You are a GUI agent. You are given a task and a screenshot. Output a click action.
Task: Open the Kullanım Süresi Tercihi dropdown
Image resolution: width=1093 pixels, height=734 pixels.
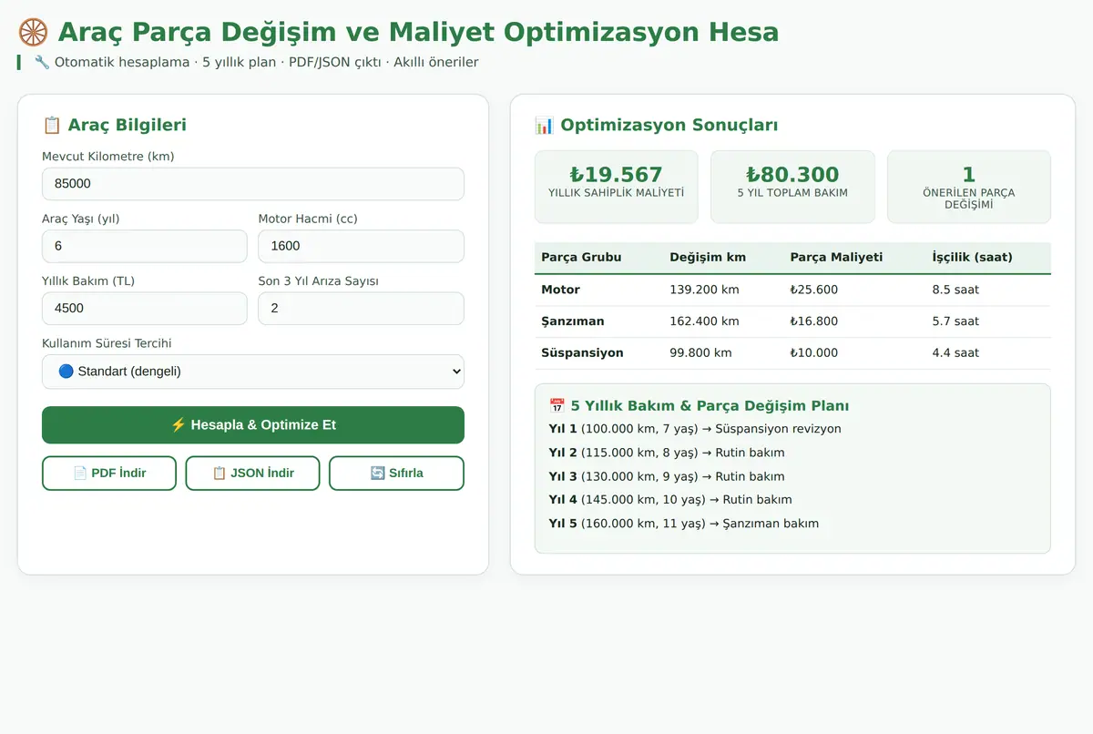253,372
